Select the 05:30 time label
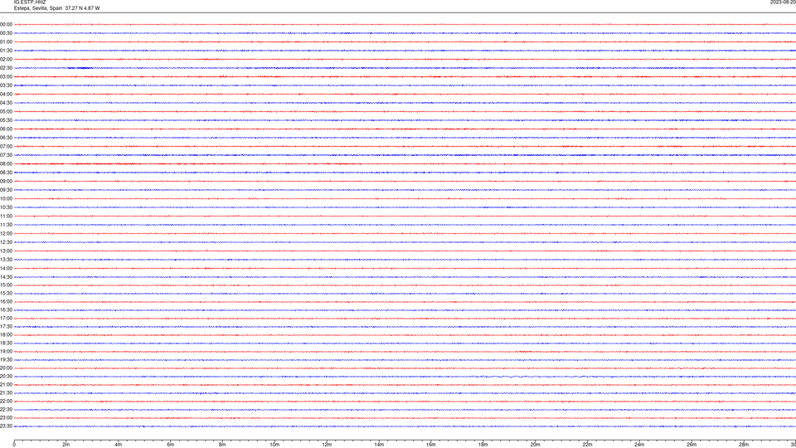Screen dimensions: 796x448 pos(6,120)
